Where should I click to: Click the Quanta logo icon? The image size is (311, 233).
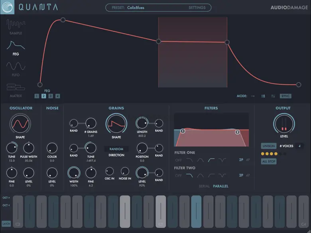(7, 7)
